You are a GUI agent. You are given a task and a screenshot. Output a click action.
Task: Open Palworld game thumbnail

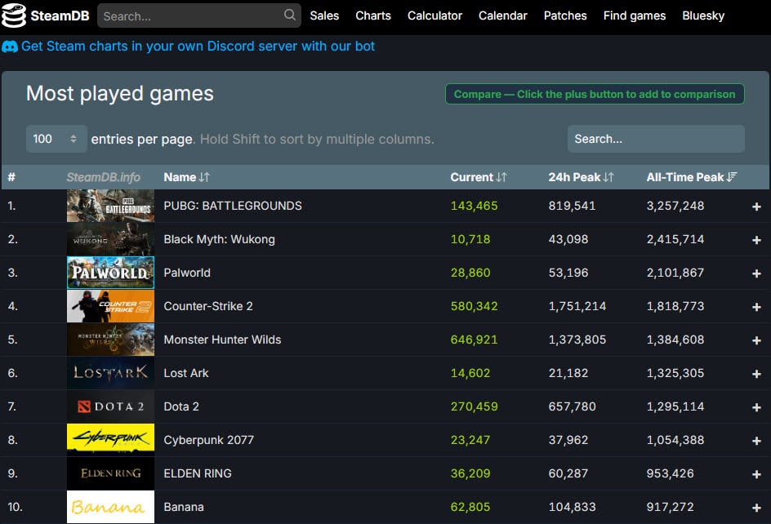click(x=110, y=273)
